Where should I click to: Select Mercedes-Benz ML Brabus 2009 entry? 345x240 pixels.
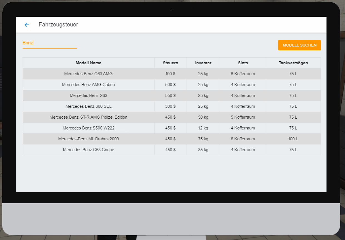88,139
